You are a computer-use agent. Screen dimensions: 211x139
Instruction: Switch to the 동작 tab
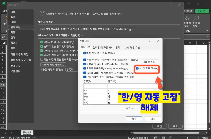coord(118,48)
